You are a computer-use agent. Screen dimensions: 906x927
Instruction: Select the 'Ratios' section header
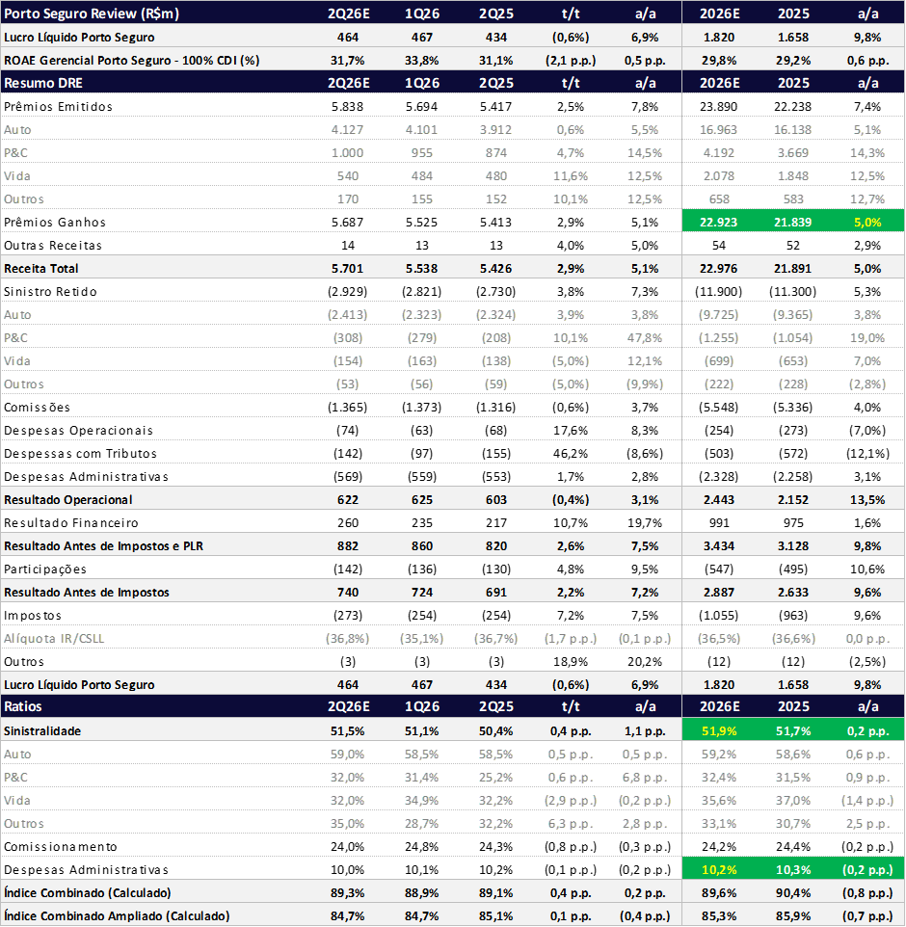click(23, 706)
